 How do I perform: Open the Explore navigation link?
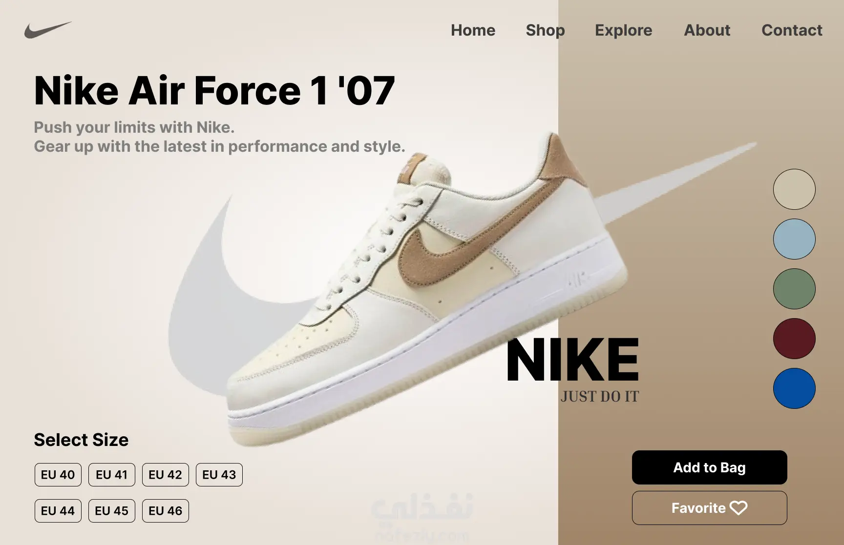(x=623, y=30)
